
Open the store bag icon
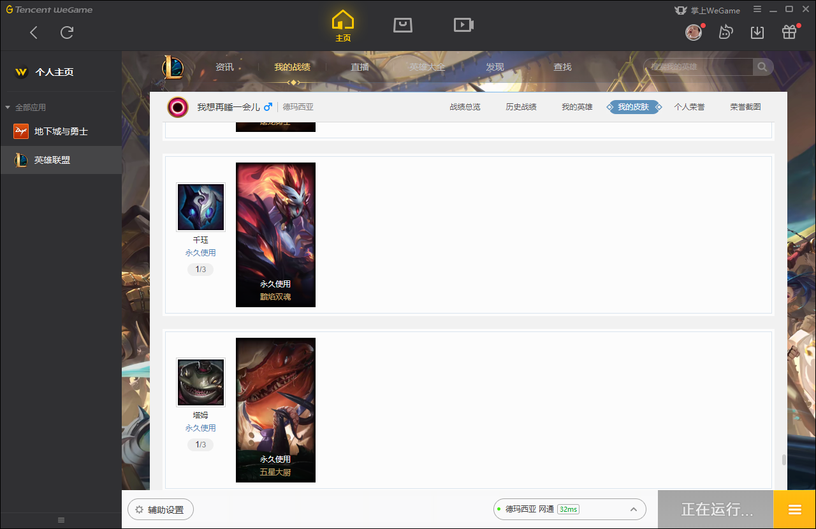coord(403,25)
